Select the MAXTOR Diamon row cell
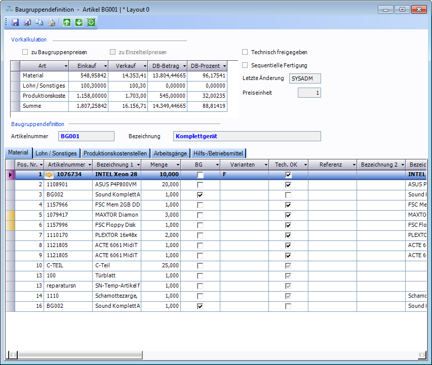Viewport: 432px width, 365px height. point(117,215)
